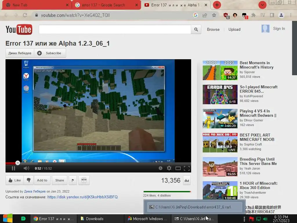
Task: Open the Extensions puzzle menu
Action: click(x=253, y=15)
